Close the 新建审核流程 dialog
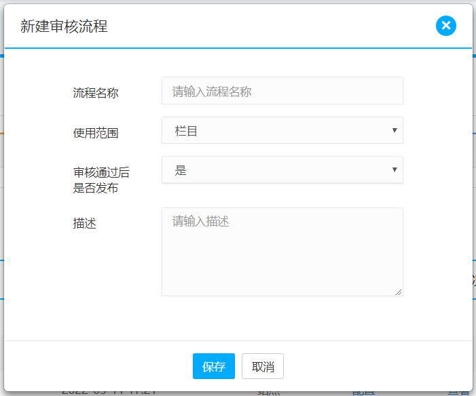476x396 pixels. coord(446,26)
